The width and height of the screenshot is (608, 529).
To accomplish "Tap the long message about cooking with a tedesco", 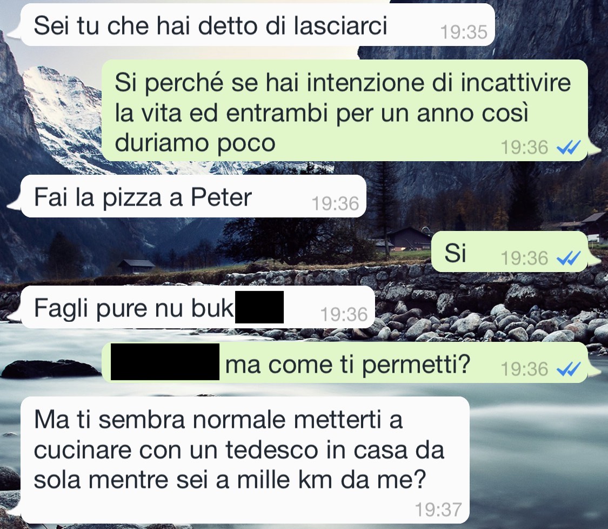I will (245, 460).
